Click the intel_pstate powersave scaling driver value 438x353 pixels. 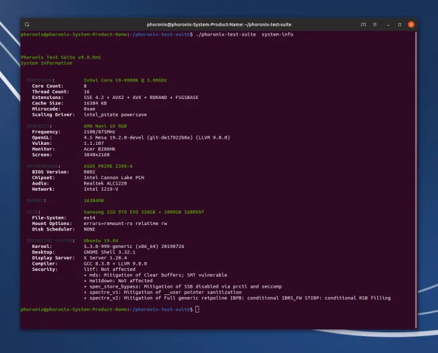point(111,114)
